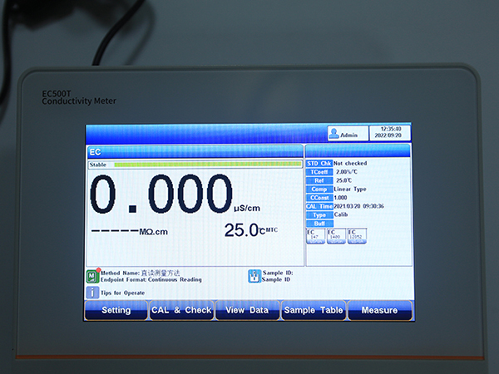Select the EC 147 buffer standard icon
This screenshot has width=499, height=374.
pyautogui.click(x=315, y=236)
